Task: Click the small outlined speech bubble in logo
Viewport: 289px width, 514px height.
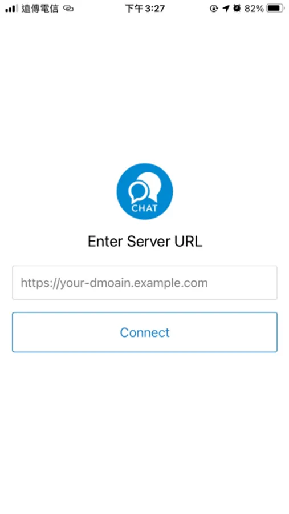Action: (x=138, y=192)
